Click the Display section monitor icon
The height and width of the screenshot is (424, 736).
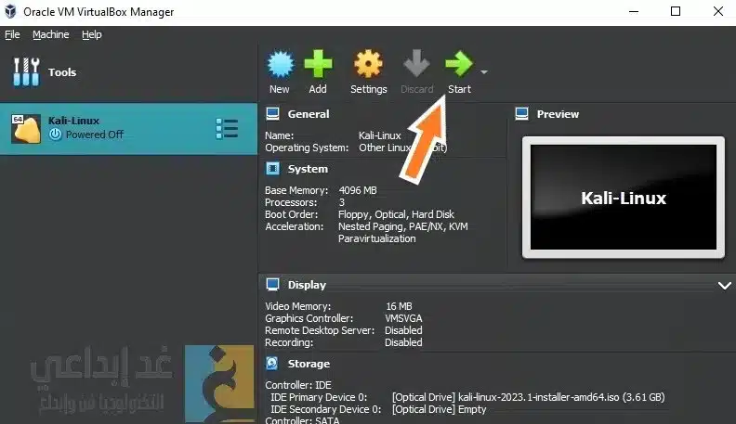pyautogui.click(x=272, y=285)
